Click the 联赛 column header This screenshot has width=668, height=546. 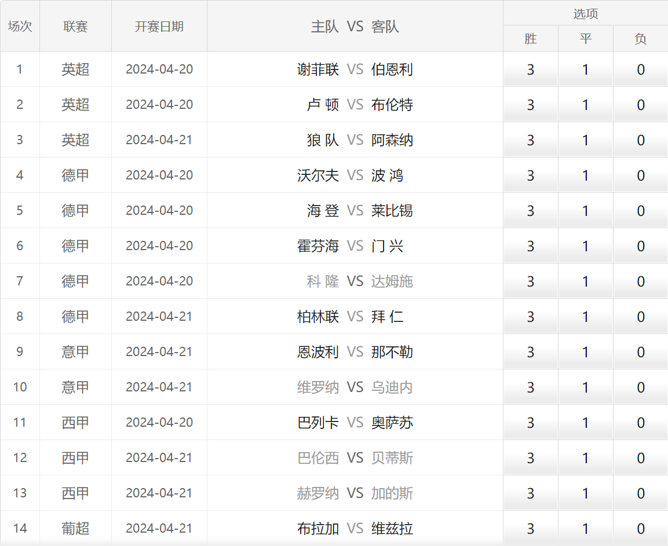(x=75, y=27)
